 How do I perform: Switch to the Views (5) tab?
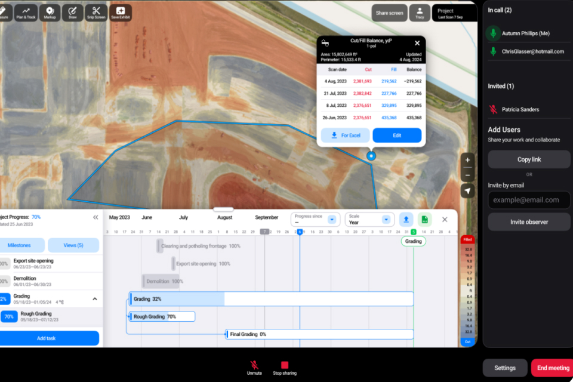(x=73, y=245)
